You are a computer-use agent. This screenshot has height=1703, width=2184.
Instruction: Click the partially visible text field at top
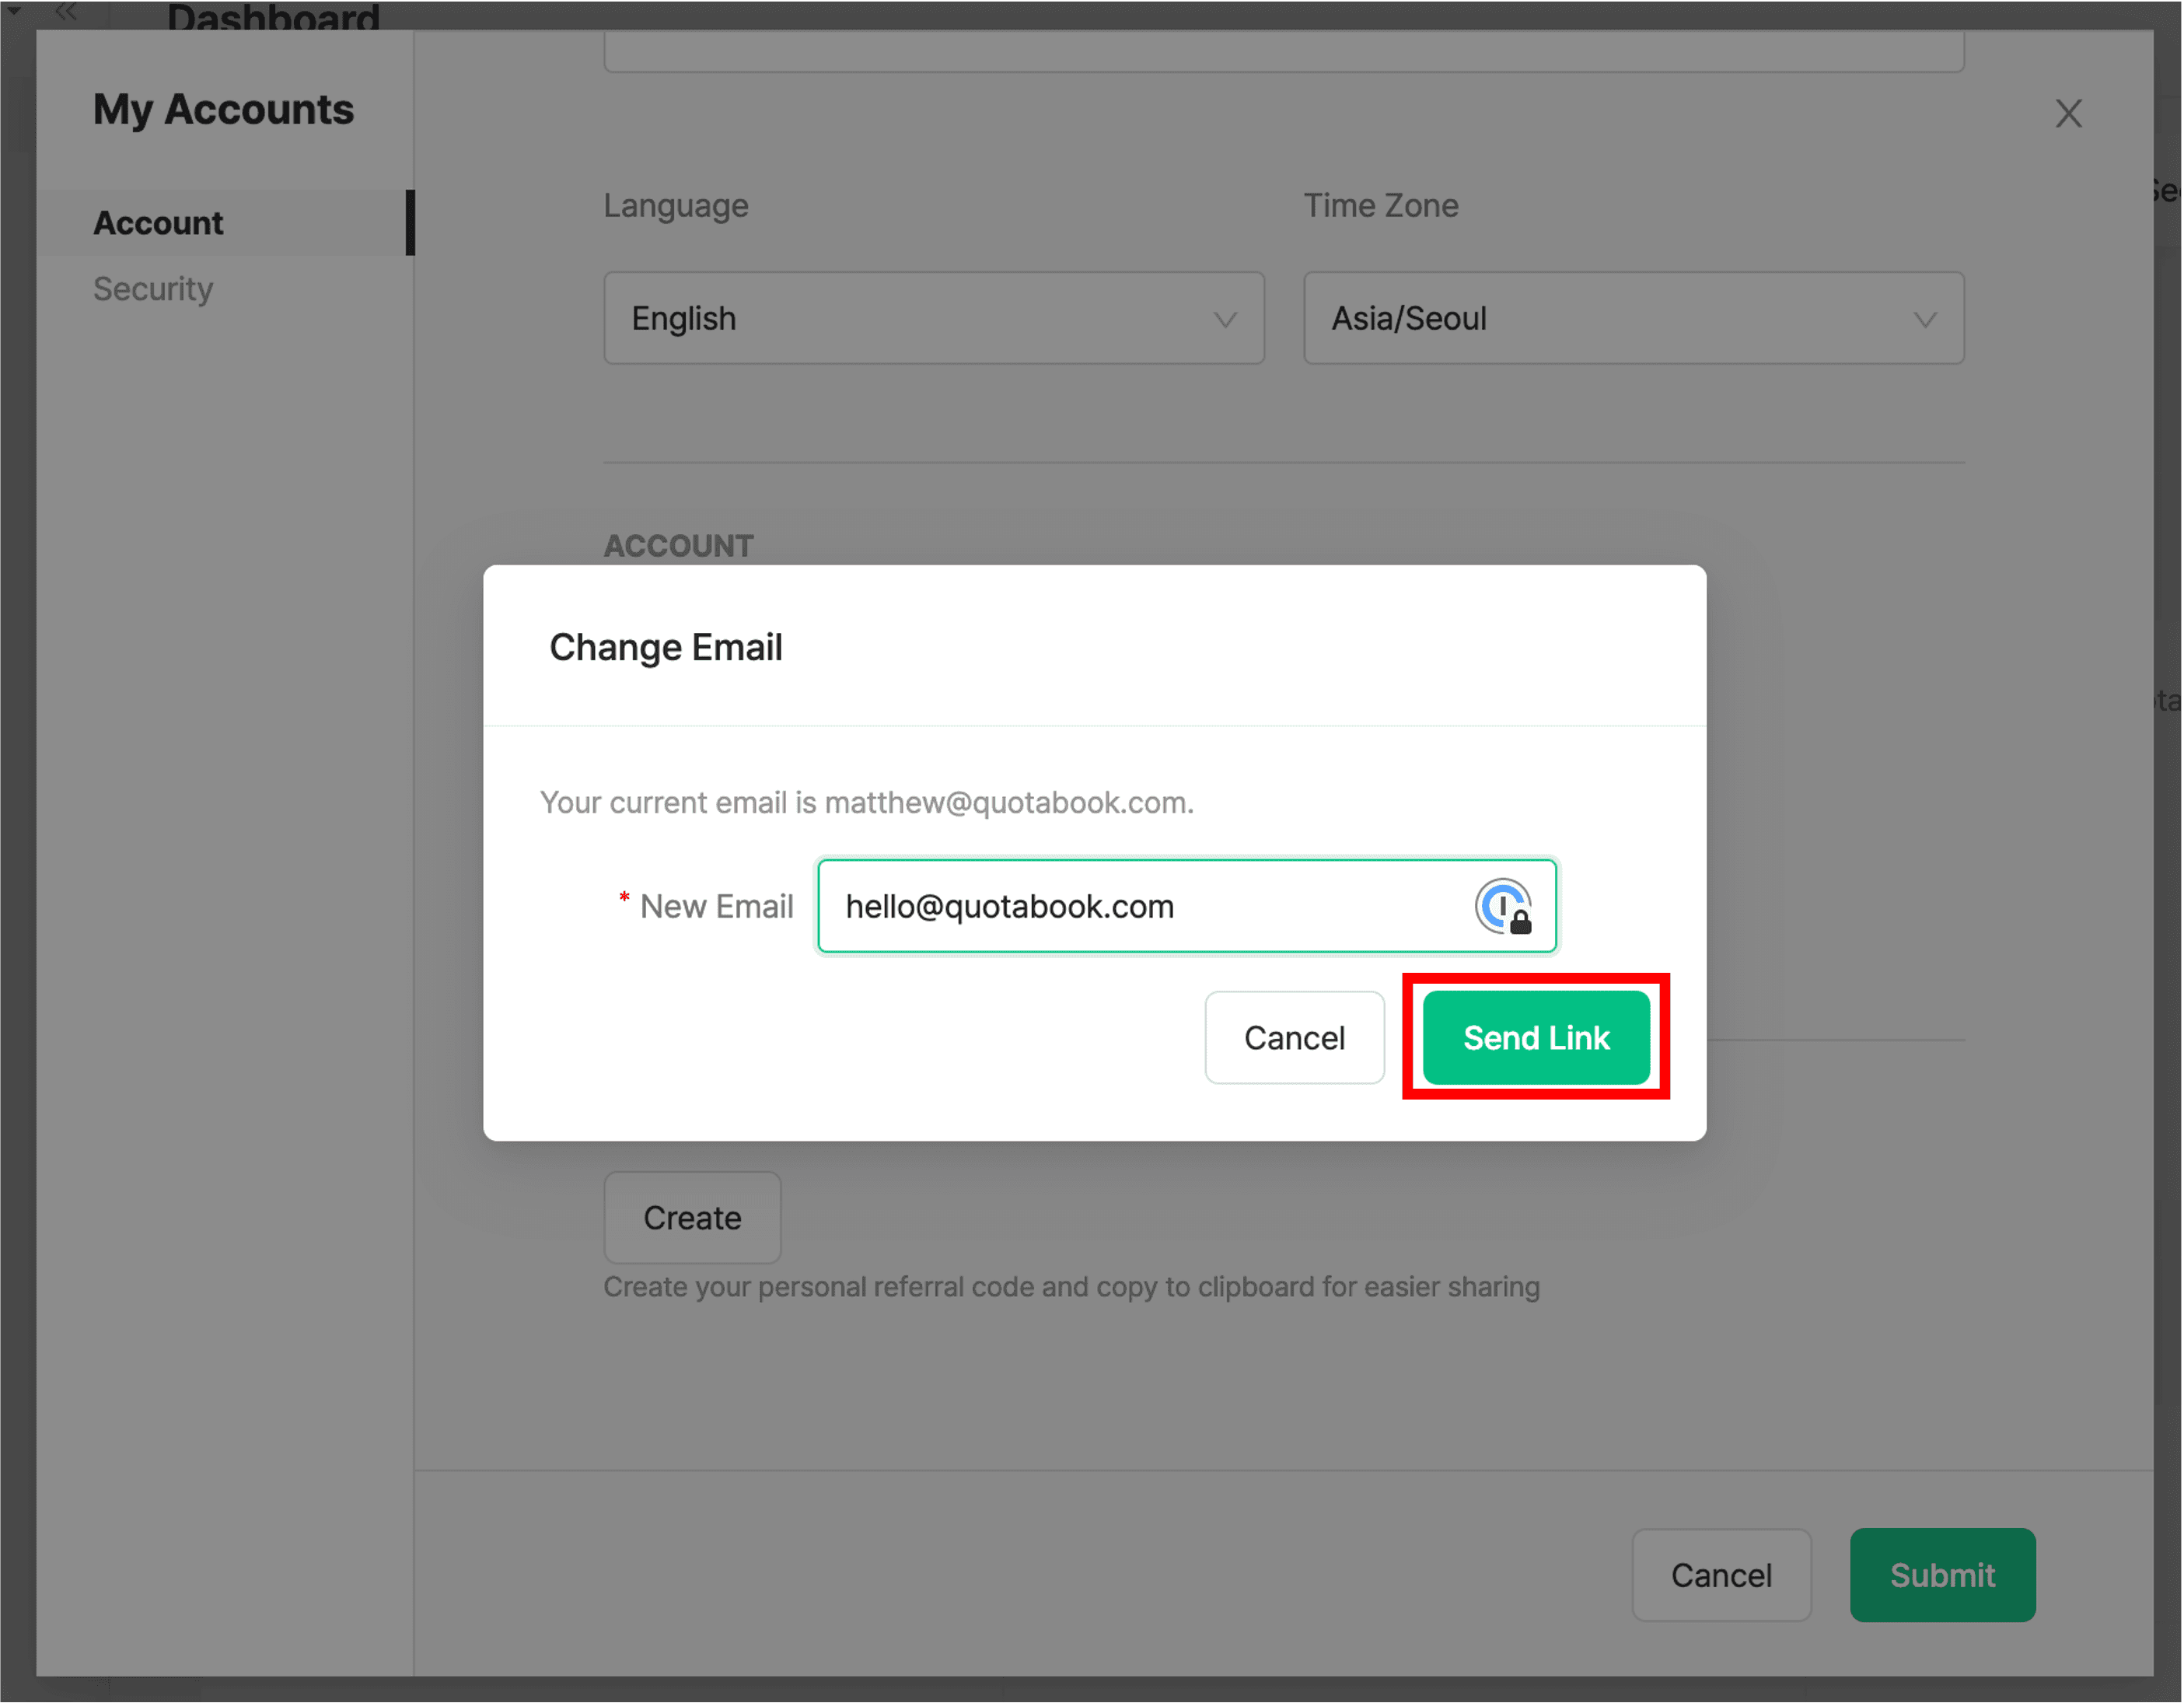(1283, 50)
